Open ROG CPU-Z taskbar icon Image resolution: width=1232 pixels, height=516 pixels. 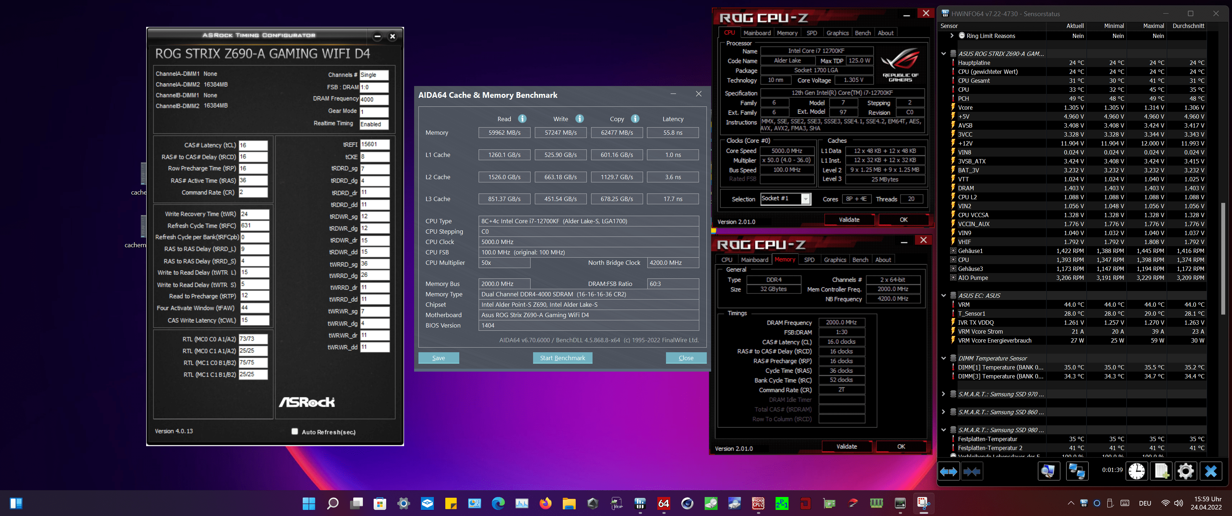point(758,503)
